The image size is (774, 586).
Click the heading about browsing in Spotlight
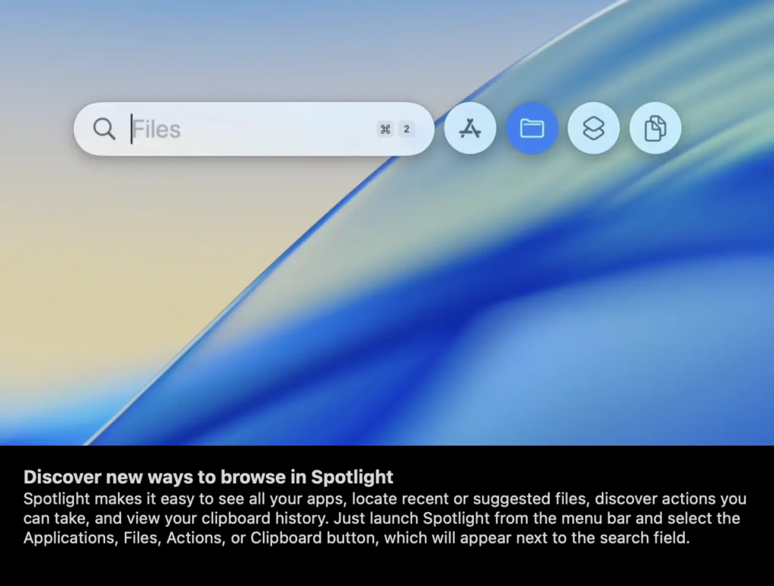coord(209,477)
